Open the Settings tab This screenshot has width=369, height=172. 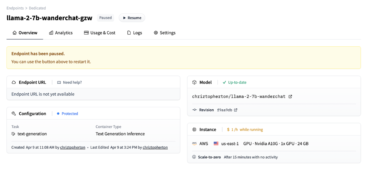pos(164,33)
